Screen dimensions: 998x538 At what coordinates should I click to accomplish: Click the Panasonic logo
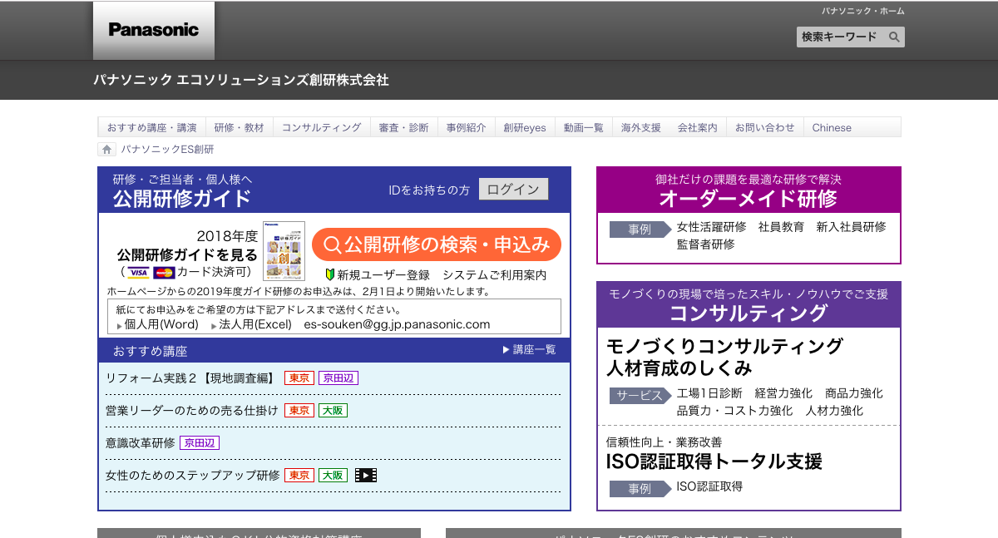tap(154, 30)
